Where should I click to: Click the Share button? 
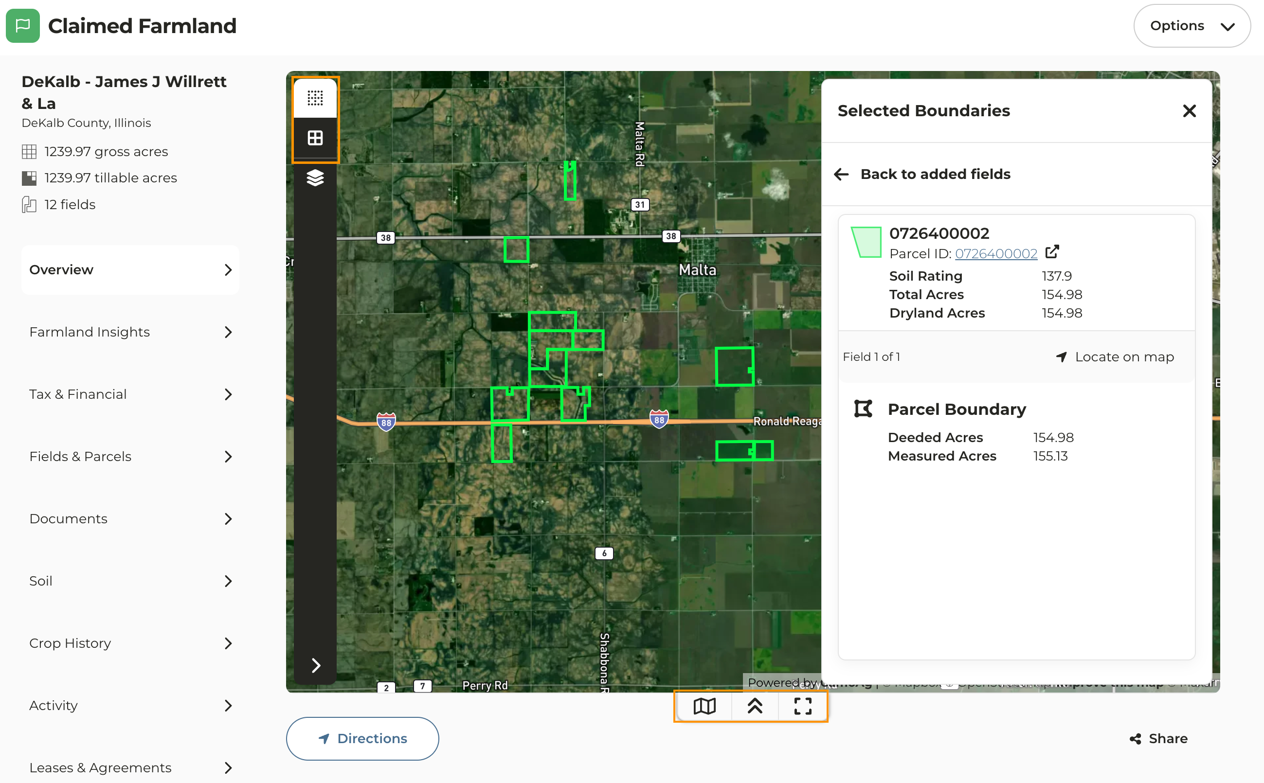[1159, 738]
